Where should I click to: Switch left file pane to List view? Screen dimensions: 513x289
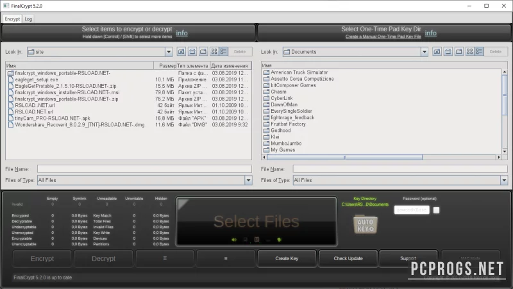point(214,52)
